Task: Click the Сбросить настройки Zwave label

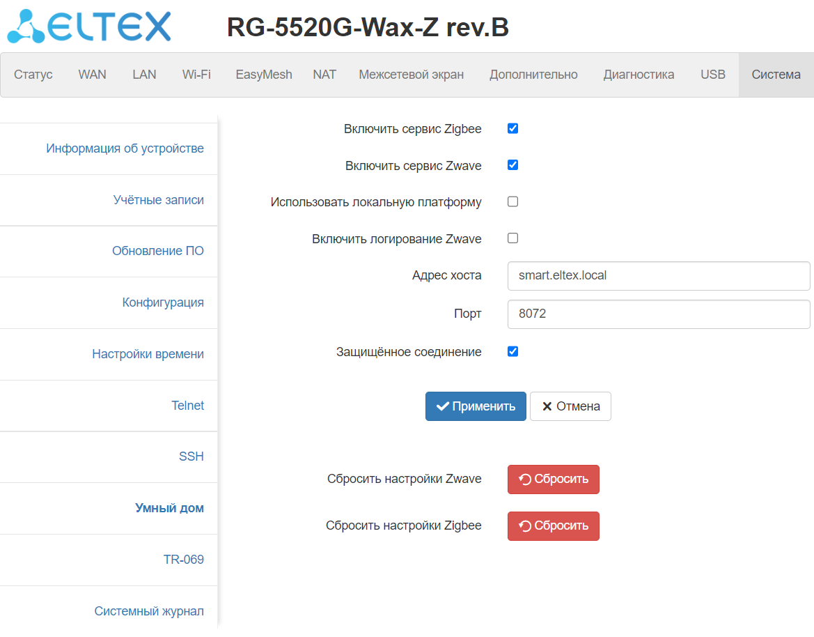Action: [x=405, y=479]
